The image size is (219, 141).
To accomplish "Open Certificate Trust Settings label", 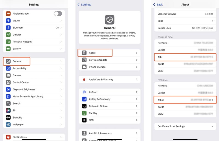I will click(x=171, y=126).
